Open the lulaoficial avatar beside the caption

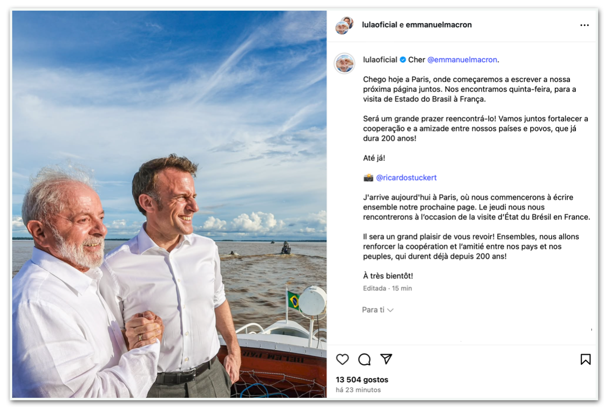[x=344, y=63]
